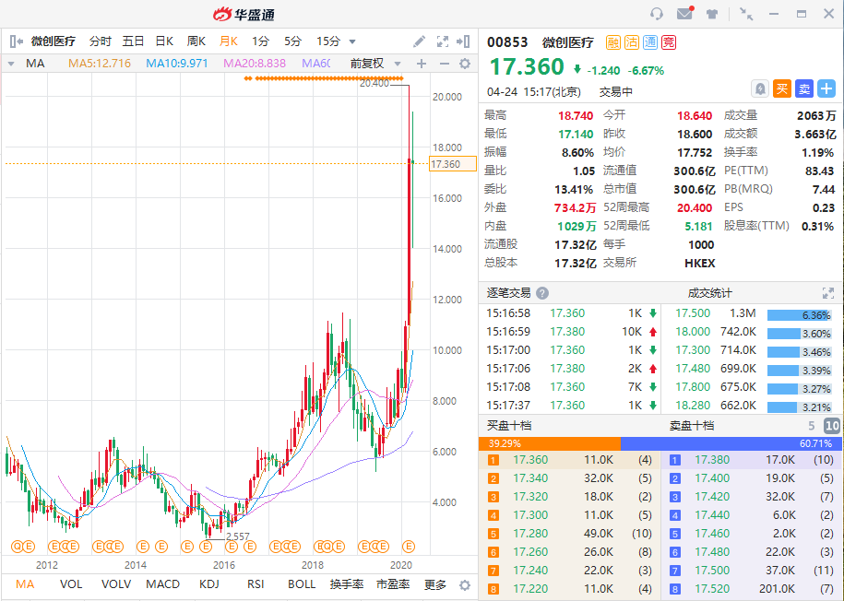Image resolution: width=844 pixels, height=601 pixels.
Task: Open the messages envelope icon
Action: (x=684, y=13)
